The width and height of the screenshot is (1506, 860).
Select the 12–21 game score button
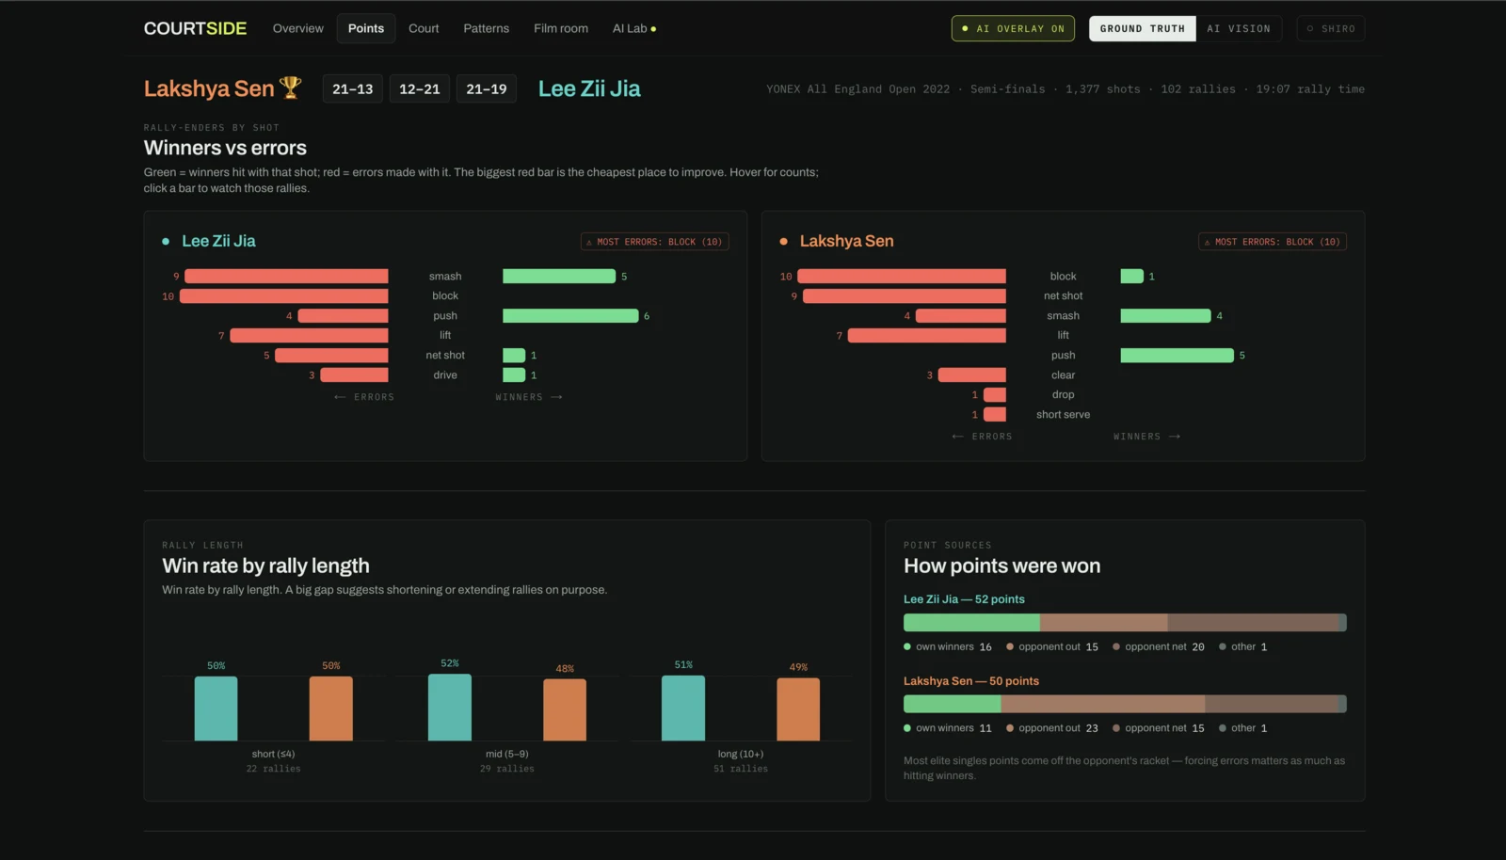point(419,88)
